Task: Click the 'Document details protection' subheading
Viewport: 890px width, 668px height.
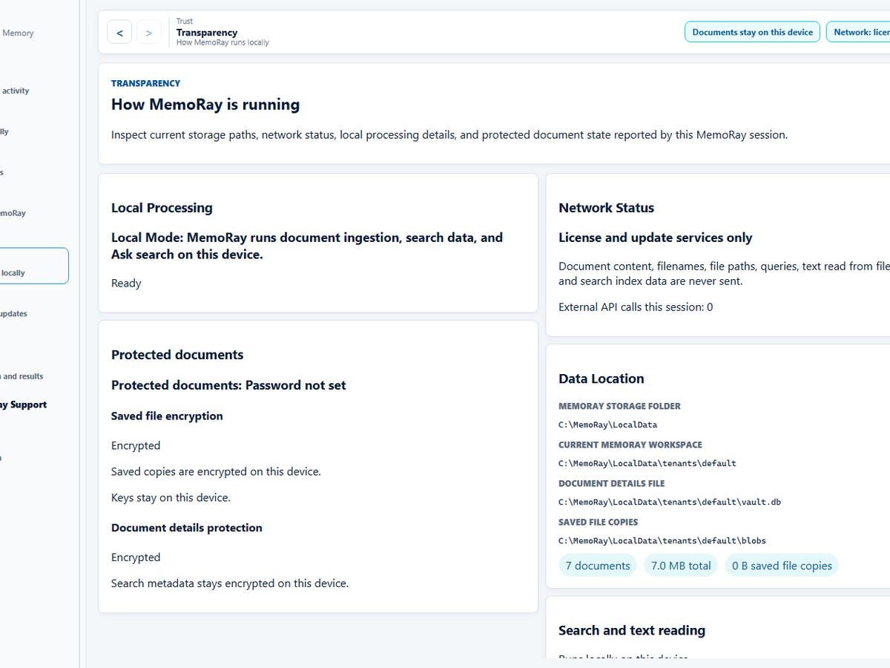Action: point(187,528)
